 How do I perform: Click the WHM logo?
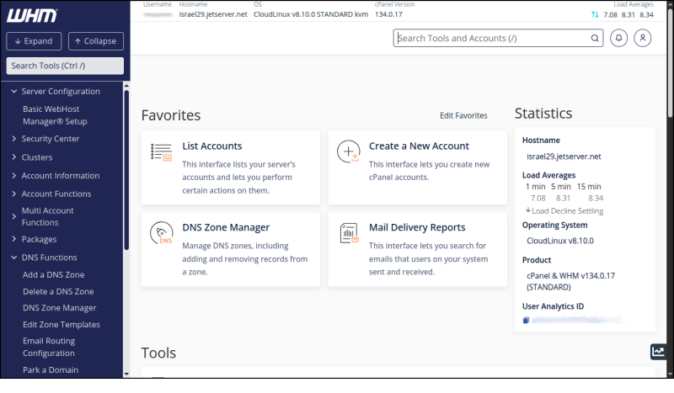point(31,16)
